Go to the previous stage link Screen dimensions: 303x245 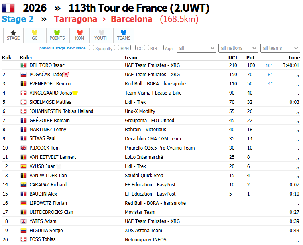52,48
